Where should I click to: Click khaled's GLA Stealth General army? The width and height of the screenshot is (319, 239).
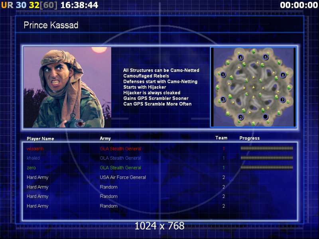pos(120,158)
